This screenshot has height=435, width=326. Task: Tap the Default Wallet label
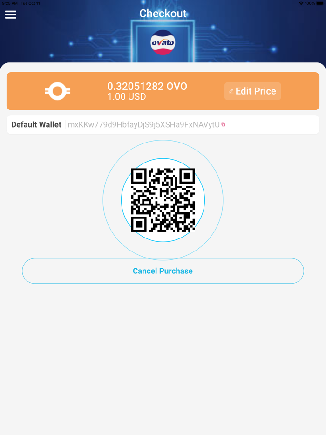point(36,124)
